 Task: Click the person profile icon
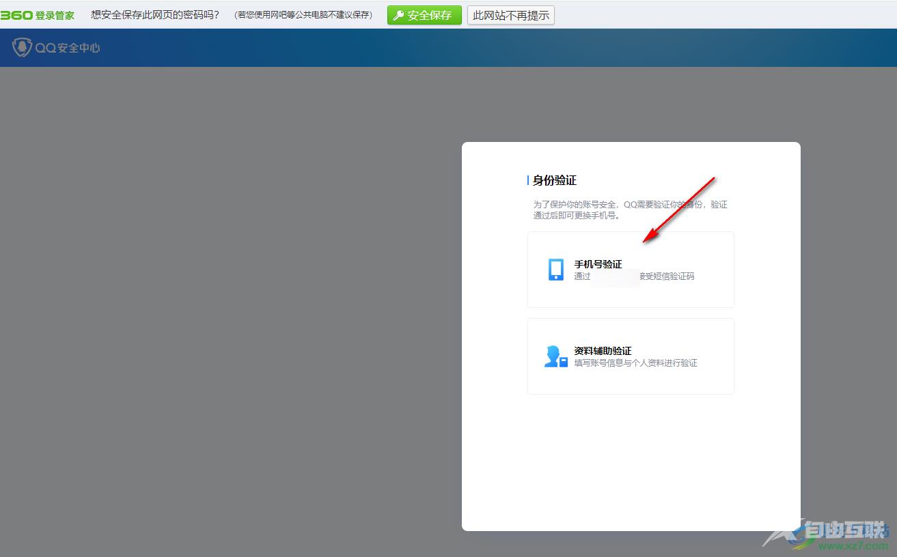(555, 356)
